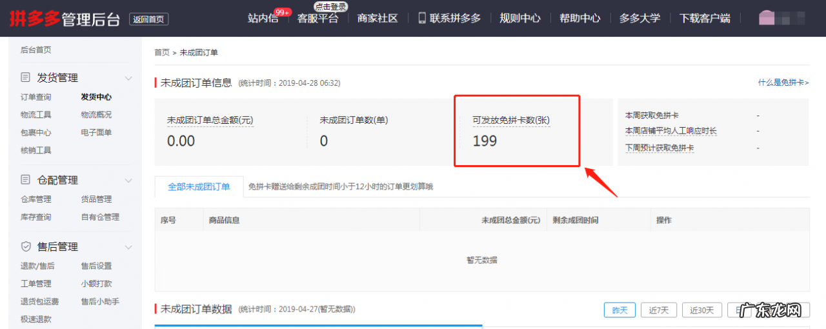Click the 未成团总金额(元) column header
The image size is (826, 329).
[x=510, y=221]
